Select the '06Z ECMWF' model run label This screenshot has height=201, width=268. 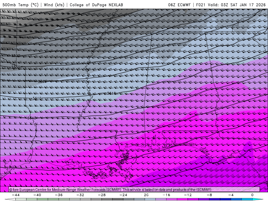click(x=179, y=5)
